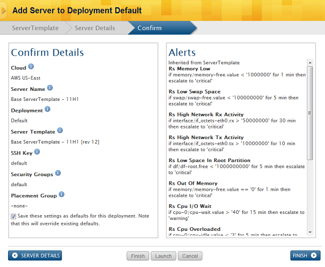Click the Server Template info icon
The height and width of the screenshot is (267, 325).
[60, 130]
